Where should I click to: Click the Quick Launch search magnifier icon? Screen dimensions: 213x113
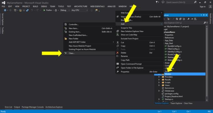coord(195,2)
